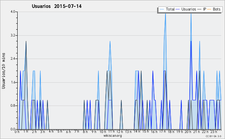This screenshot has height=139, width=225.
Task: Select the 'Total' legend entry
Action: pos(170,9)
